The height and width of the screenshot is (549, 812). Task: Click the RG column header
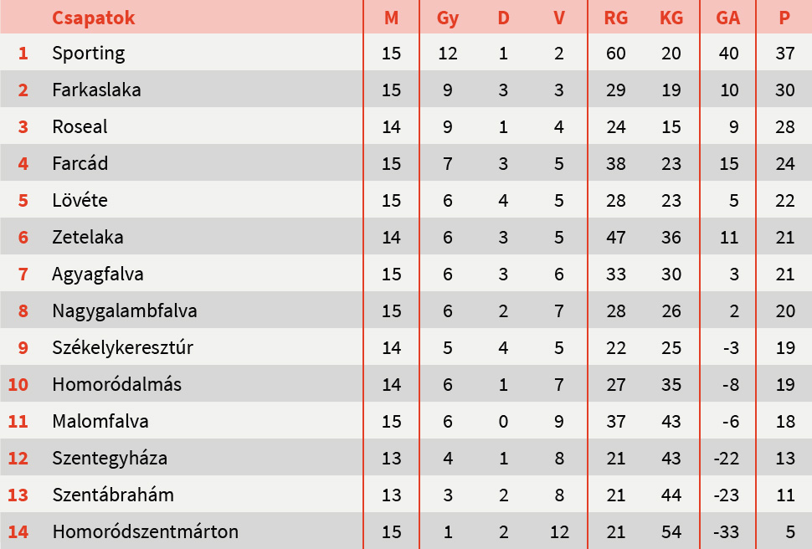[x=615, y=18]
